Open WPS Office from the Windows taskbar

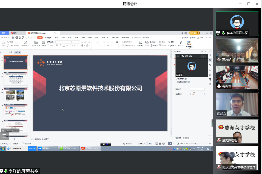tap(90, 149)
